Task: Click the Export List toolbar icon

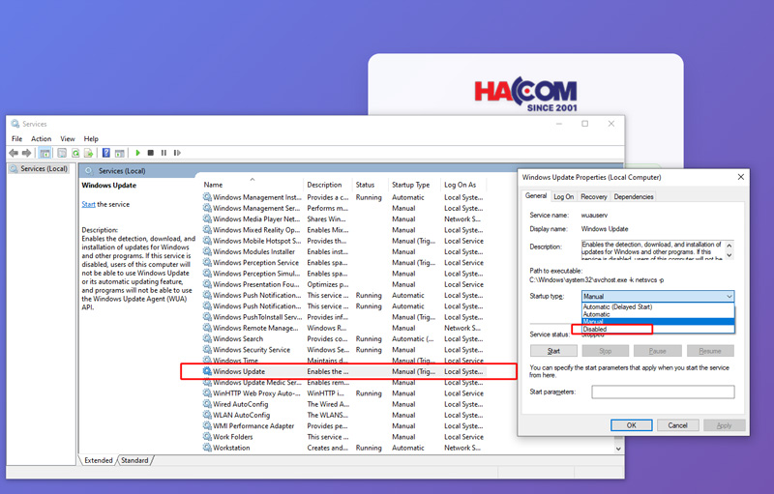Action: (x=89, y=154)
